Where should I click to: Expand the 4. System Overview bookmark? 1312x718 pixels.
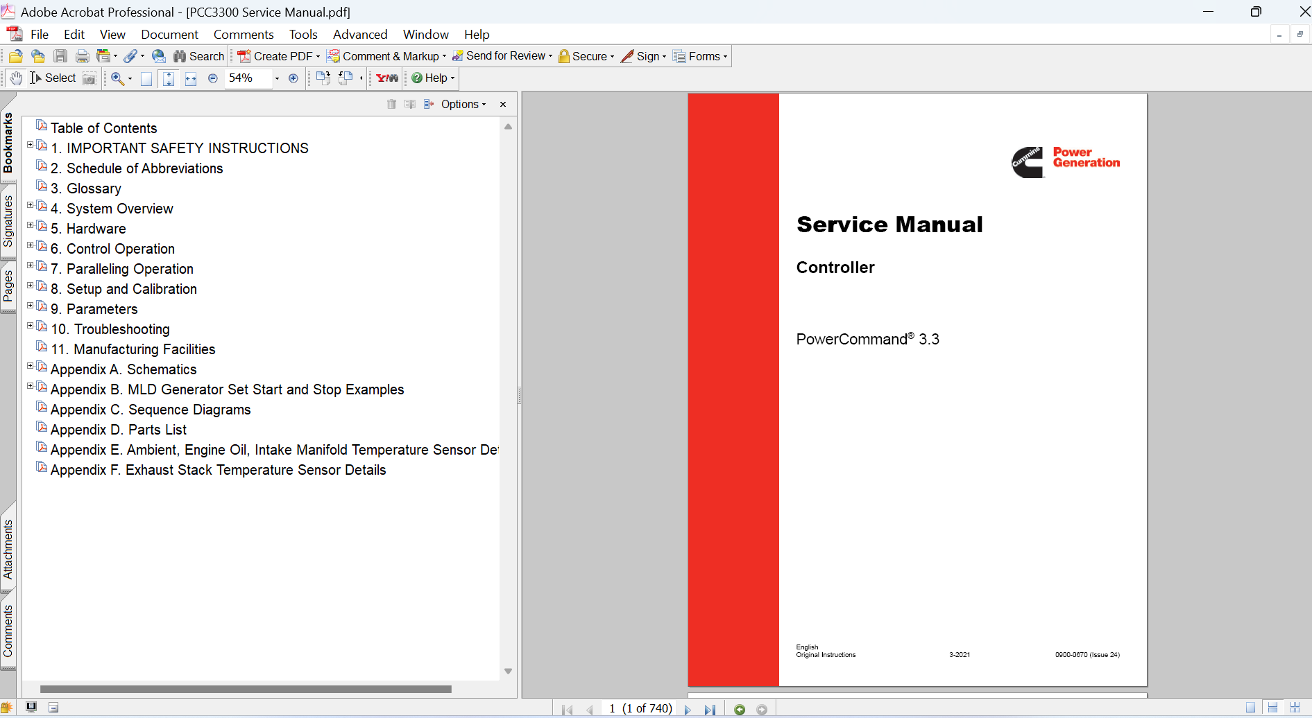(30, 205)
